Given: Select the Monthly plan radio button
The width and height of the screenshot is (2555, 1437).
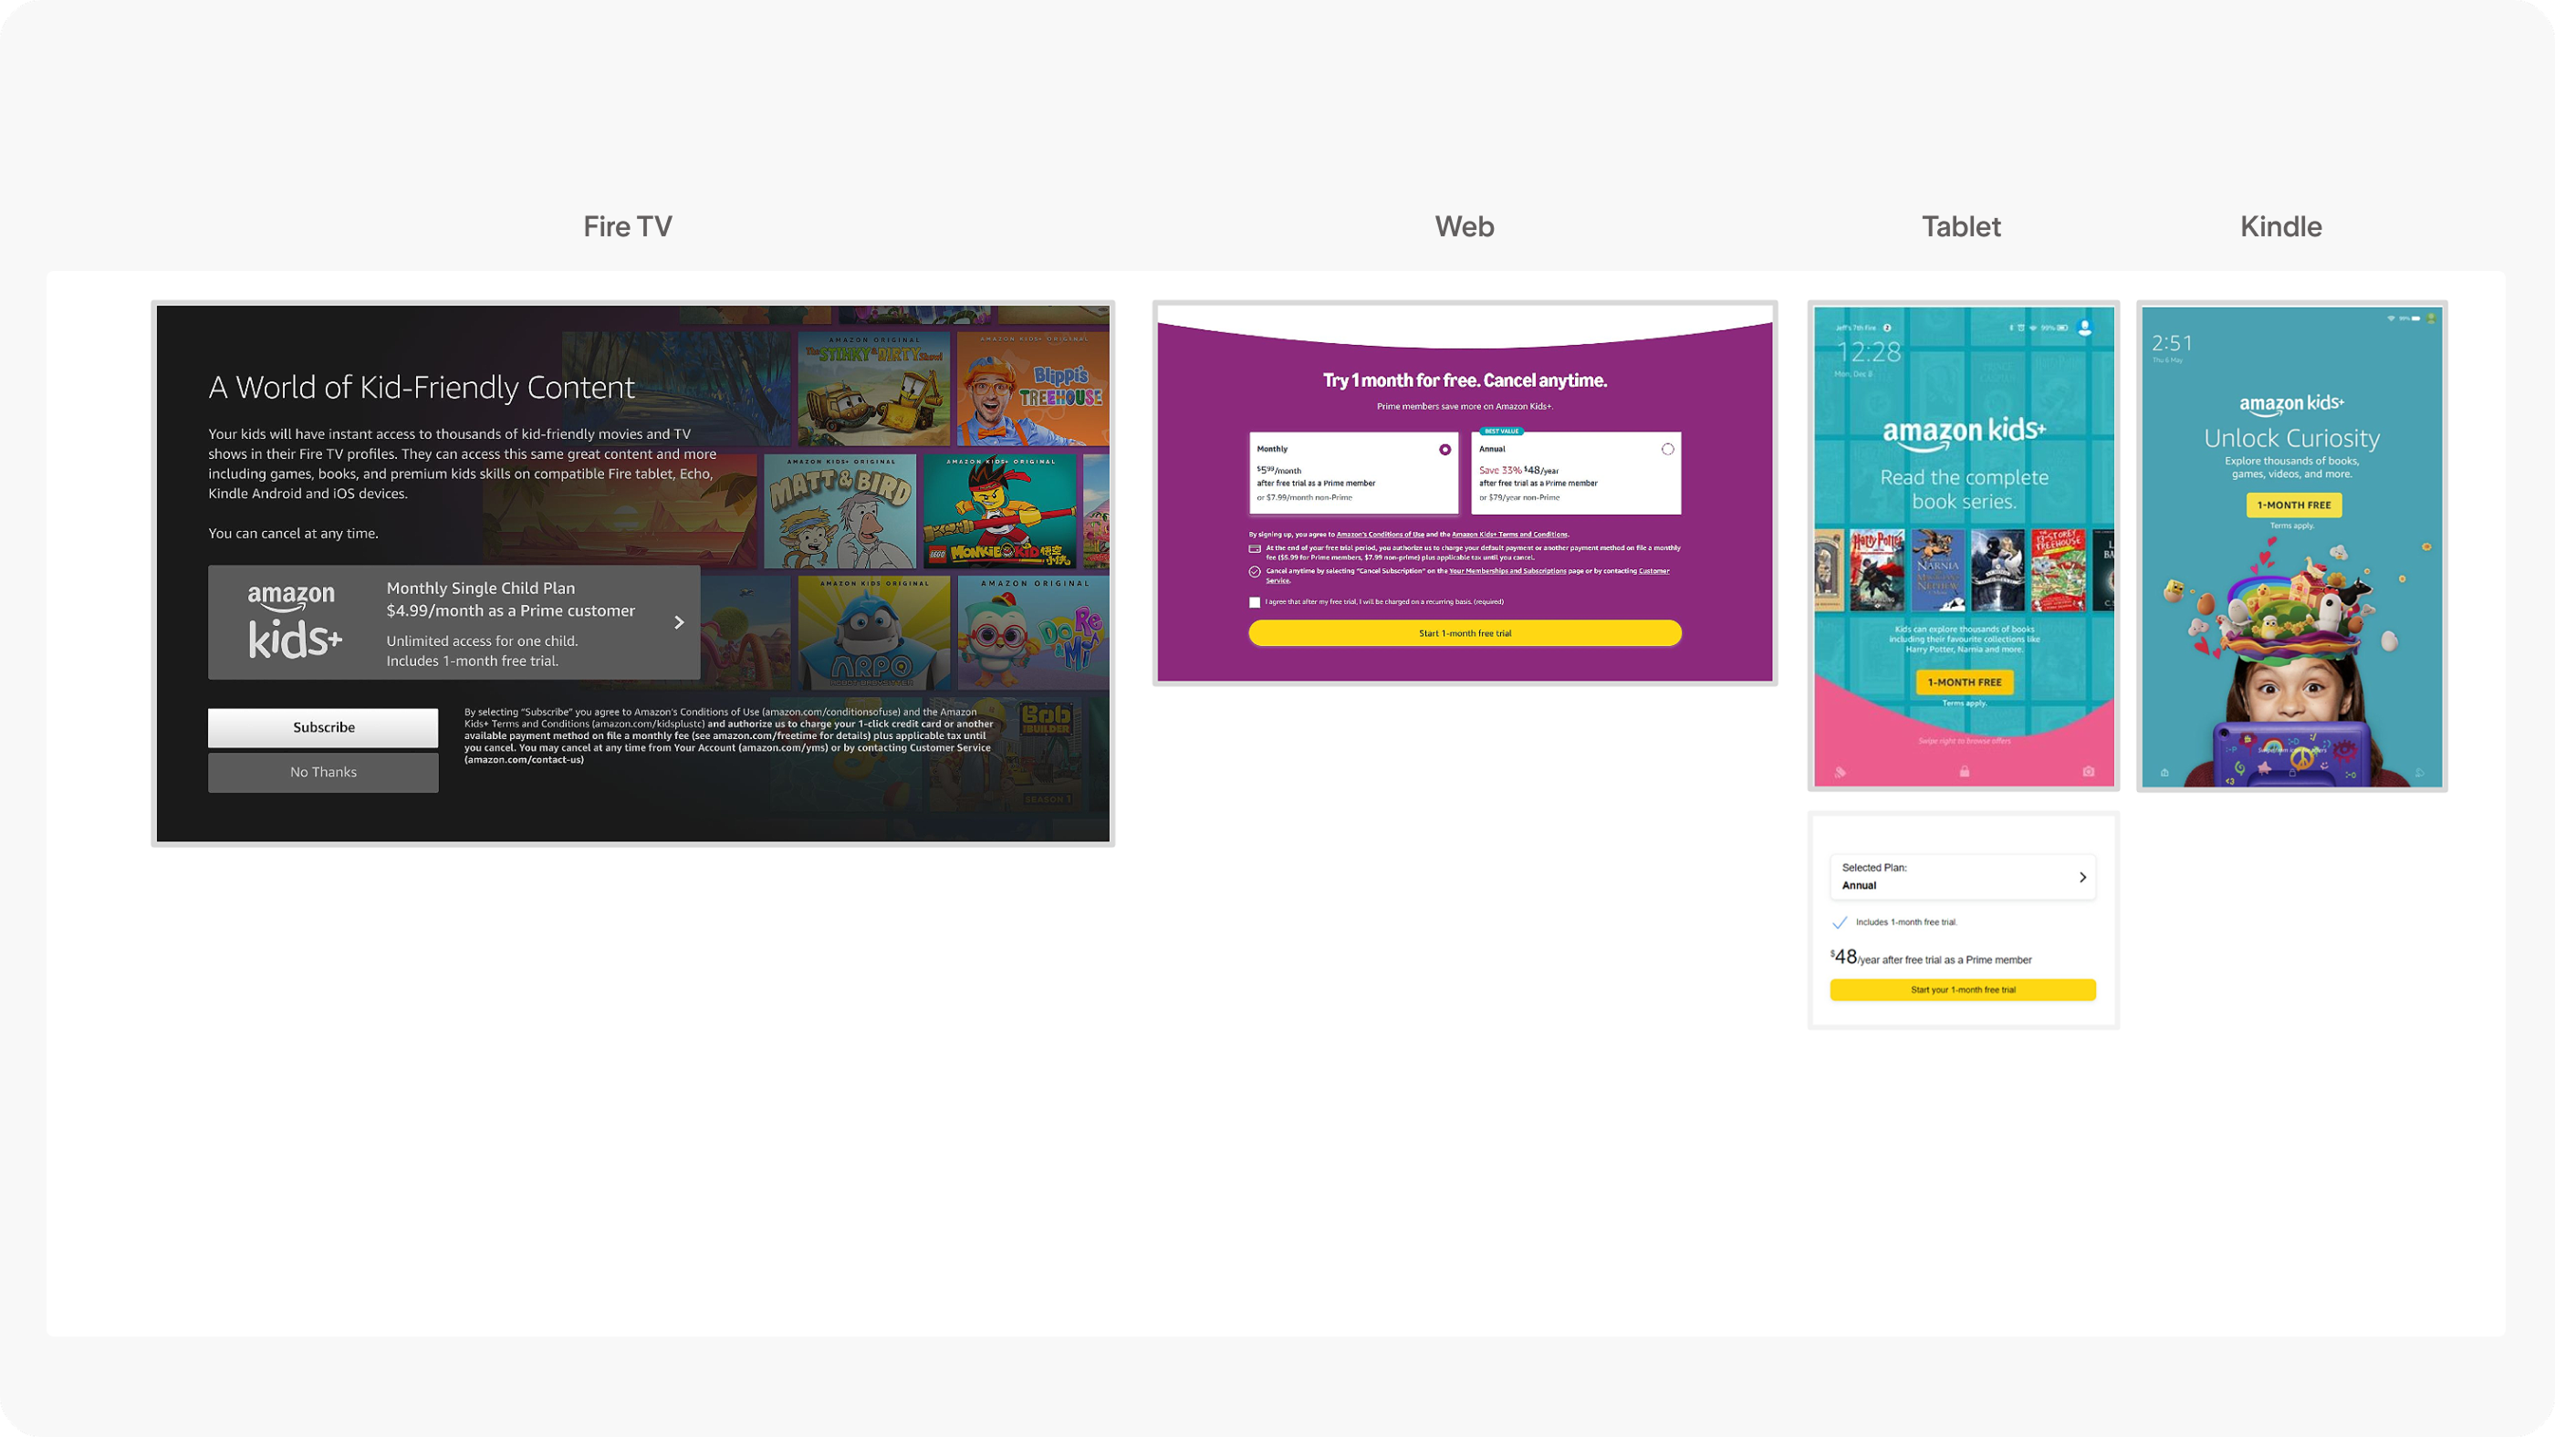Looking at the screenshot, I should (x=1445, y=449).
